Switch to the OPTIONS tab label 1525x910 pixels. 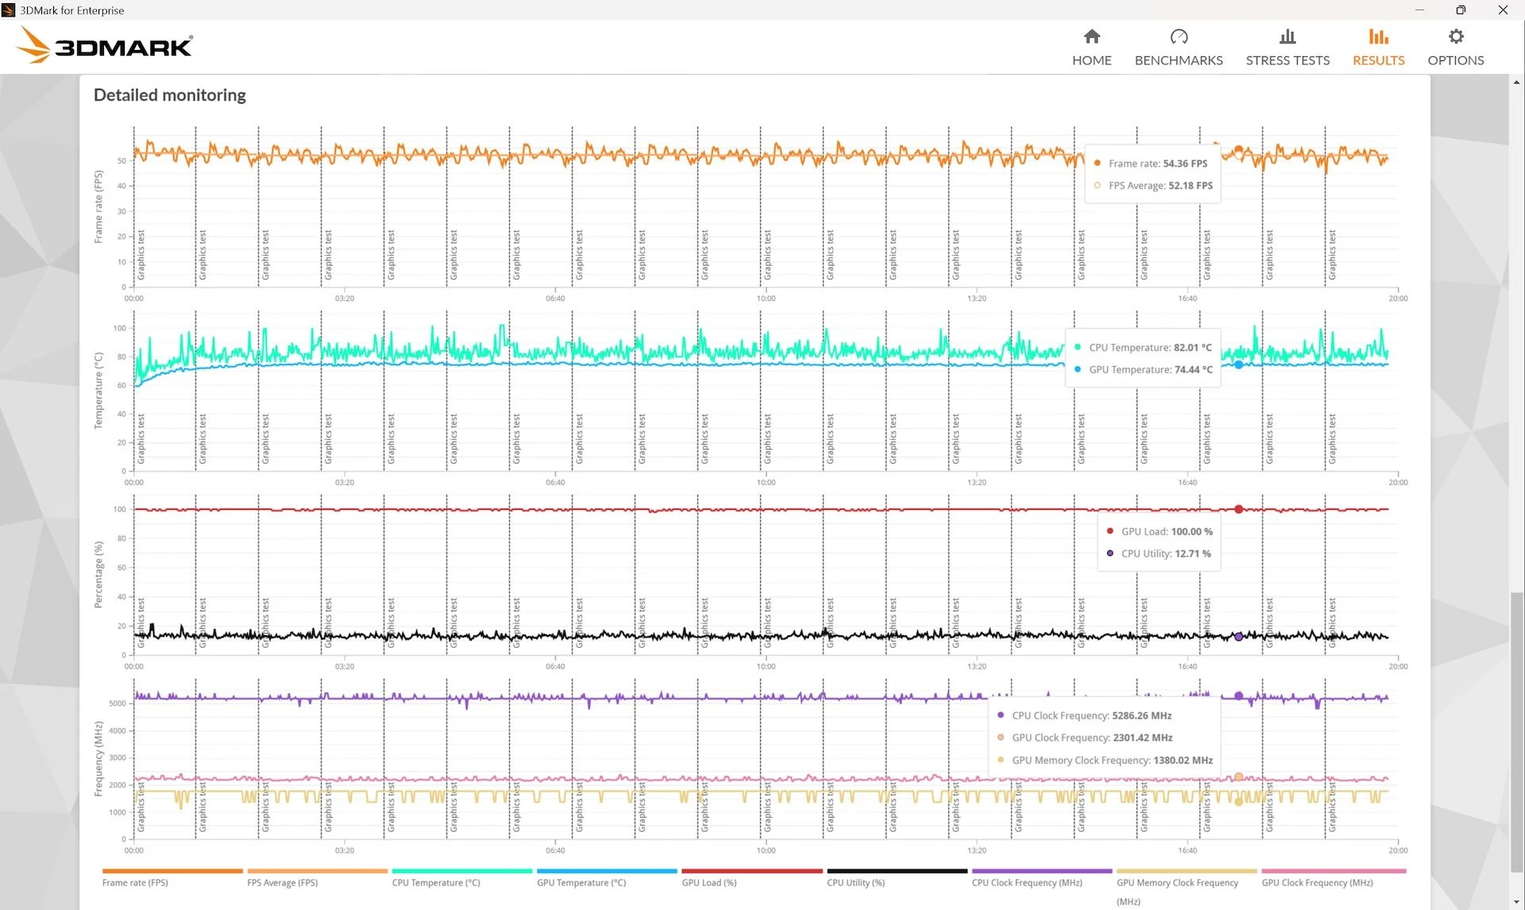click(x=1456, y=60)
